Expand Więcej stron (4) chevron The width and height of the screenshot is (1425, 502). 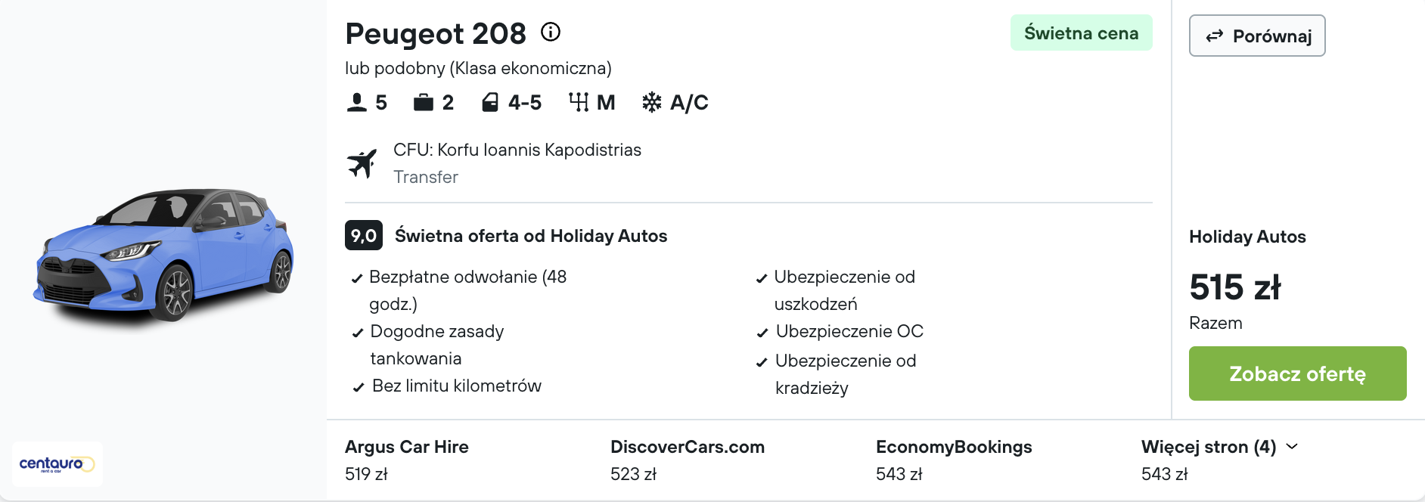click(1293, 446)
